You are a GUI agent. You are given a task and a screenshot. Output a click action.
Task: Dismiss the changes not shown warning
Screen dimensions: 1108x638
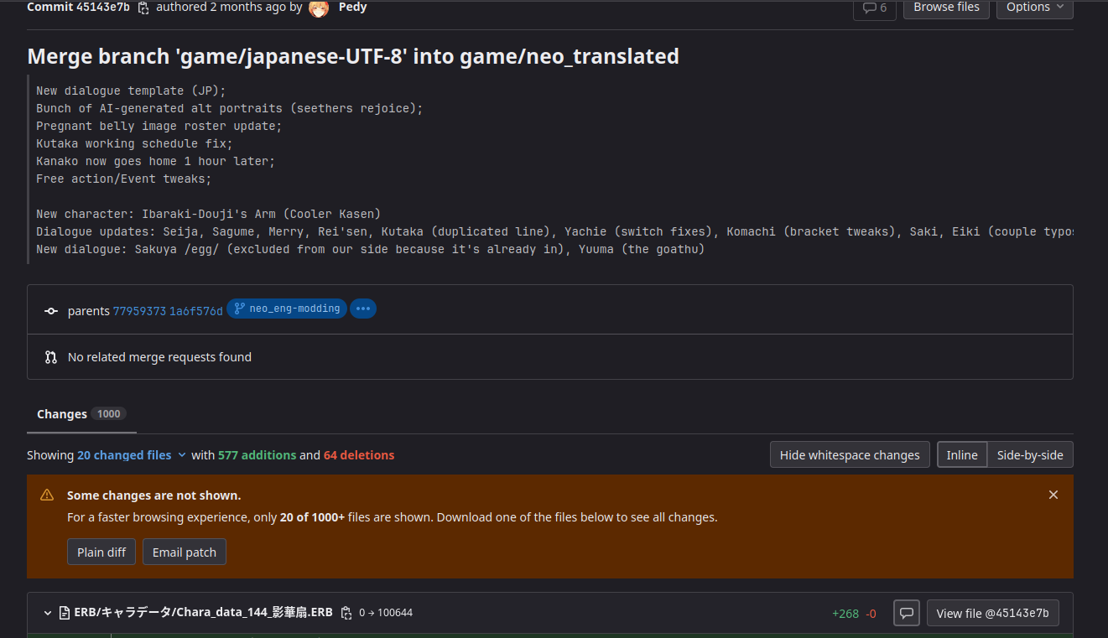coord(1053,495)
